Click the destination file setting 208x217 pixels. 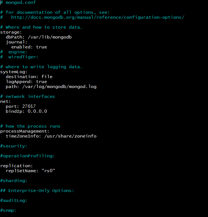tap(29, 77)
